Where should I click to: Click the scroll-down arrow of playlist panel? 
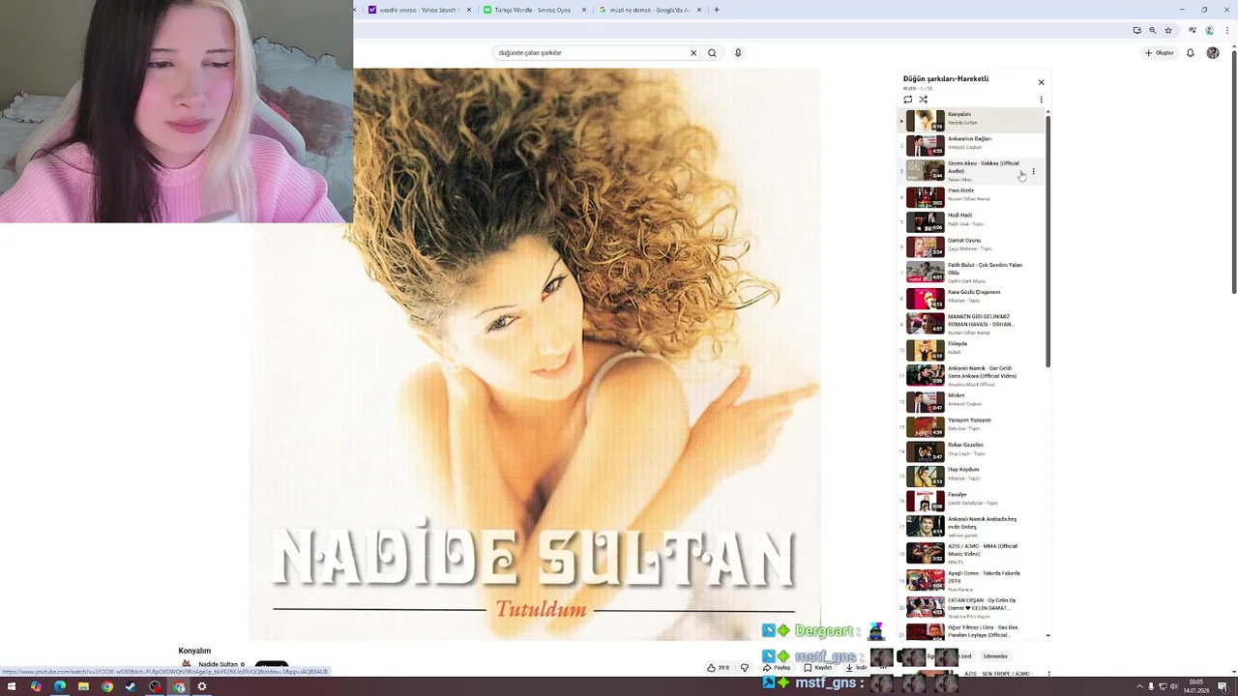1048,636
